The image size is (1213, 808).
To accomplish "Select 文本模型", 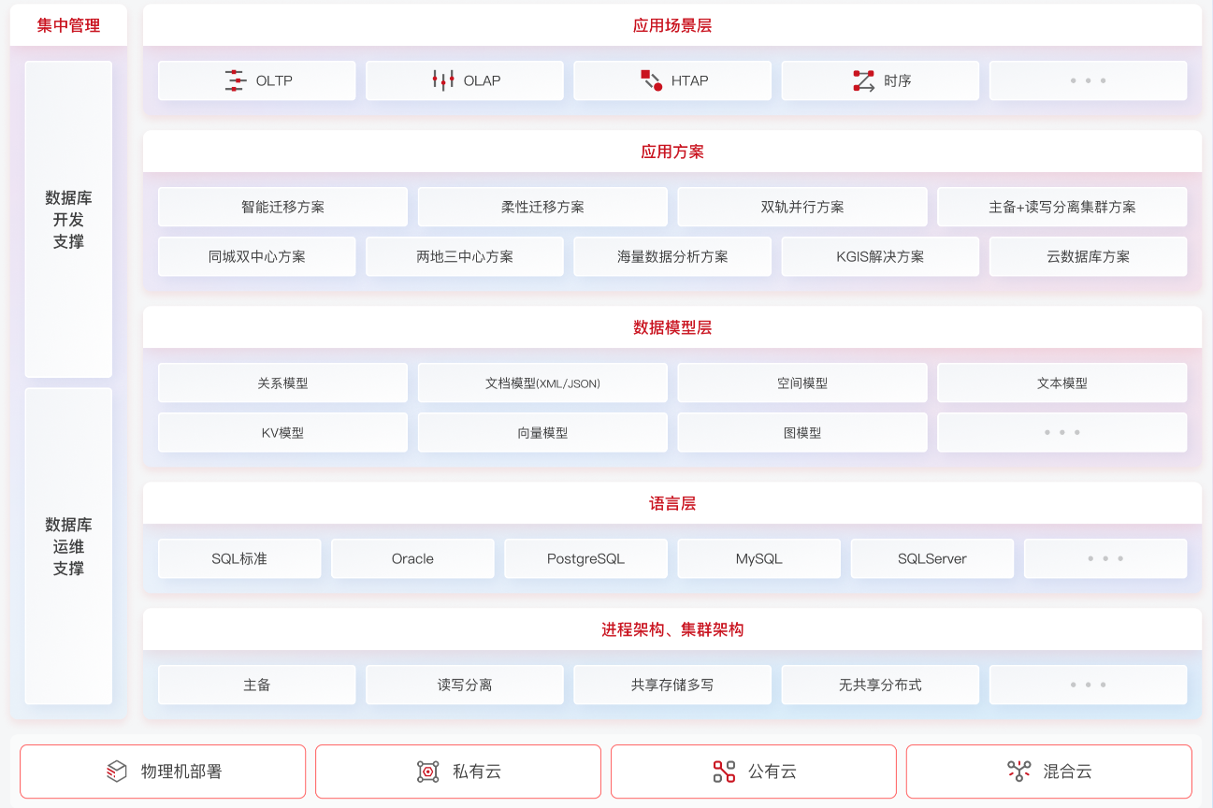I will click(1061, 382).
